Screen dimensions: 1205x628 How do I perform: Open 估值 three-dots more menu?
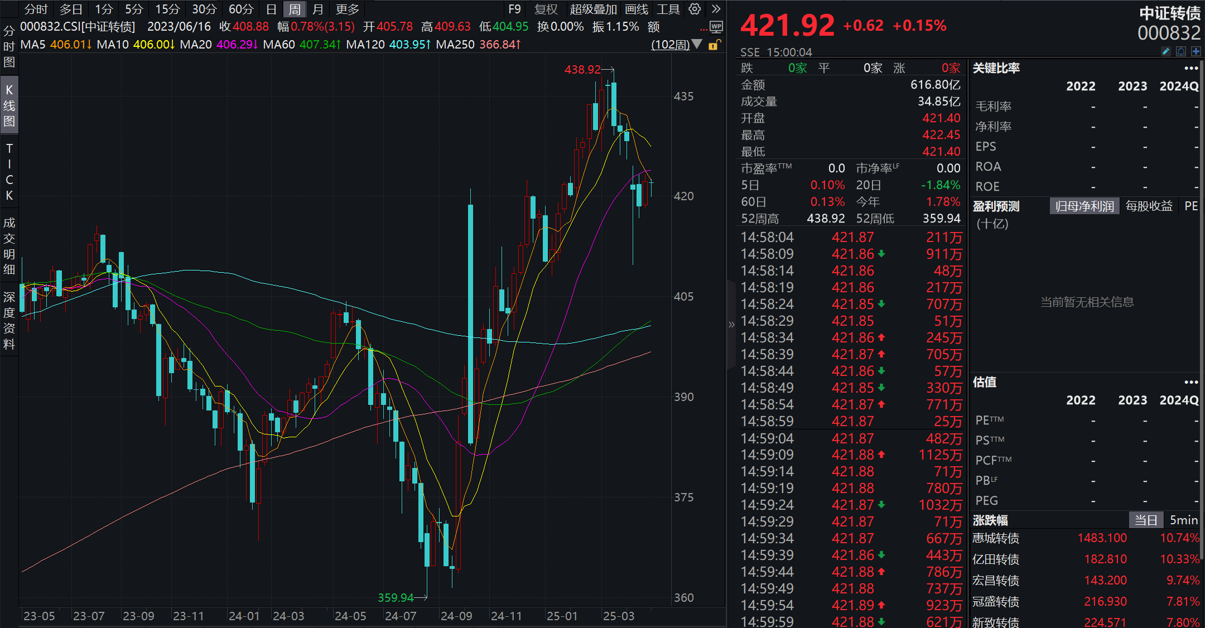click(1191, 382)
